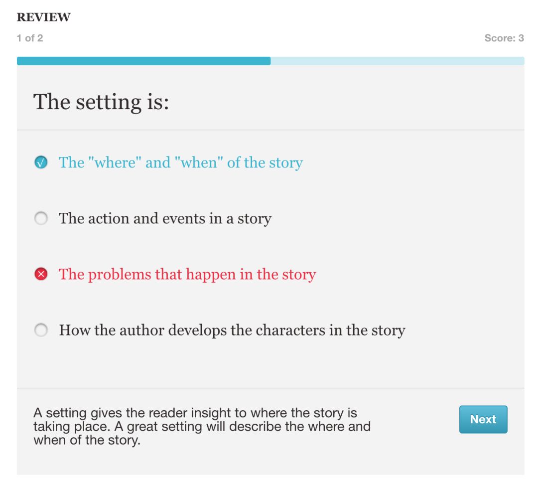This screenshot has width=538, height=491.
Task: Click the red X icon beside the wrong answer
Action: coord(41,274)
